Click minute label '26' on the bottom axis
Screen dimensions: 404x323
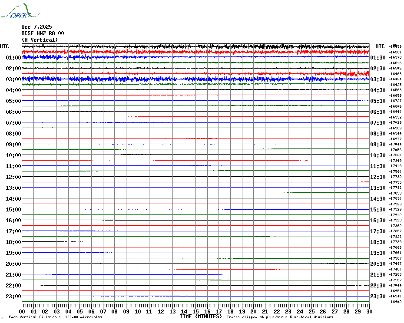pyautogui.click(x=323, y=312)
